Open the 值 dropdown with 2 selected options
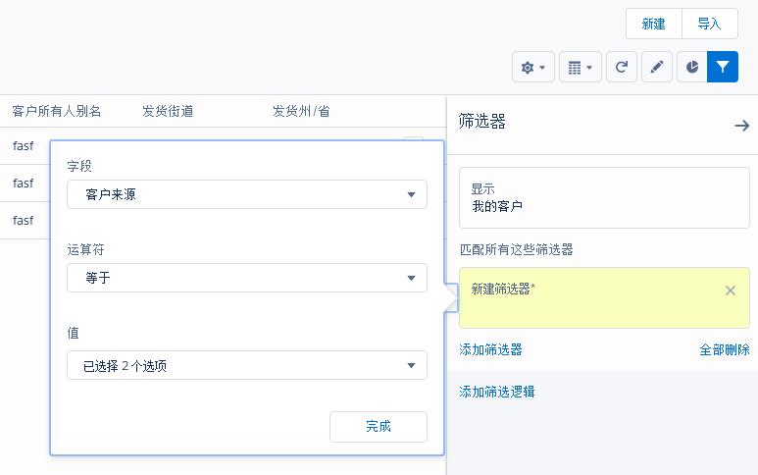758x475 pixels. (x=247, y=365)
